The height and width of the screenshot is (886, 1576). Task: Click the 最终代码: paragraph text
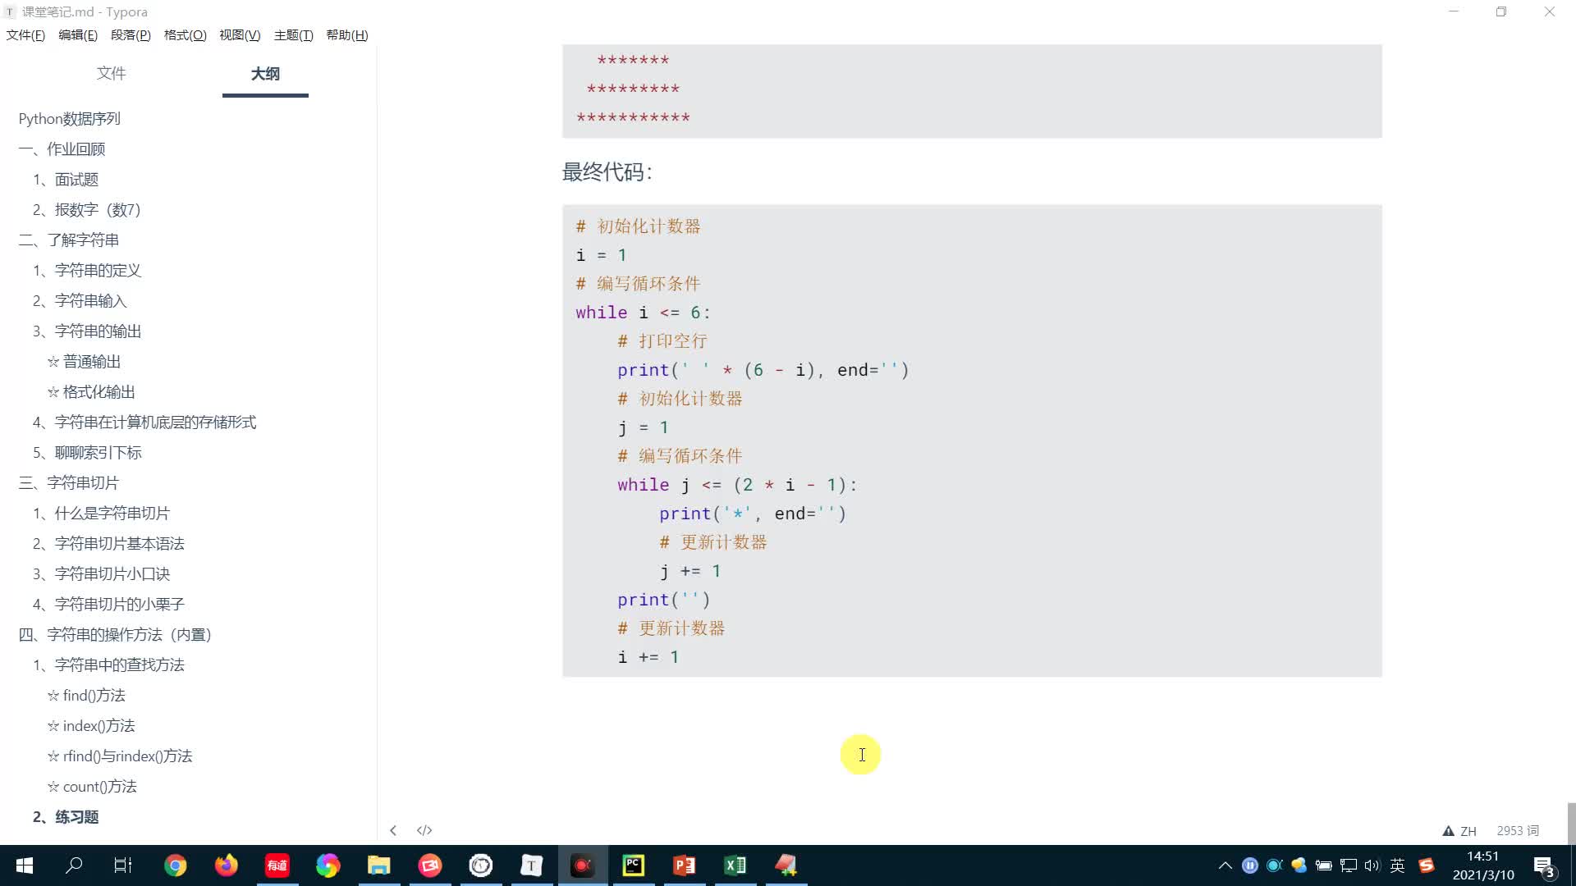tap(607, 172)
